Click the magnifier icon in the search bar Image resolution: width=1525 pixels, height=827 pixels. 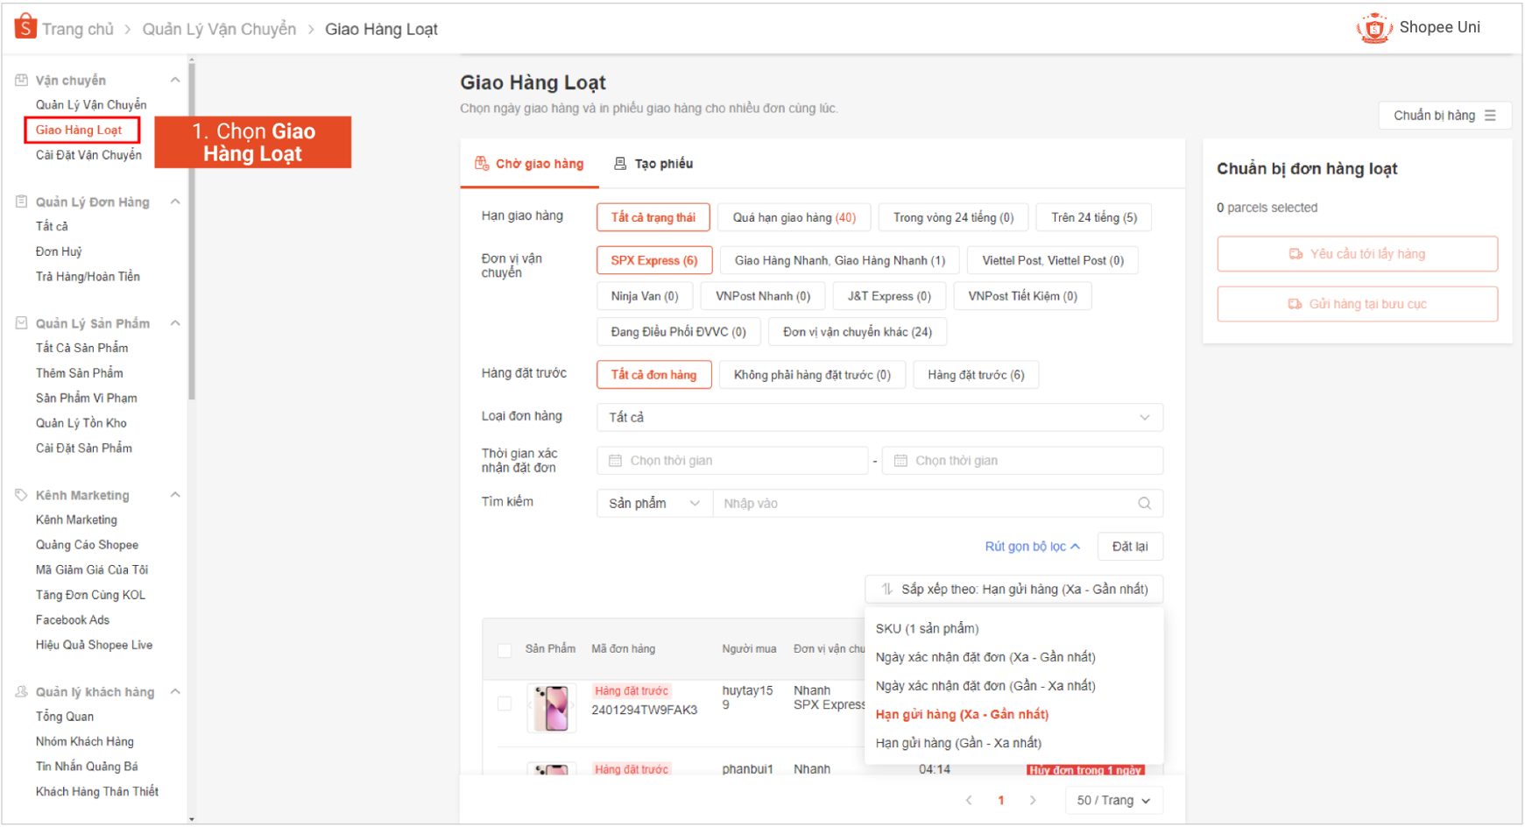click(1143, 503)
